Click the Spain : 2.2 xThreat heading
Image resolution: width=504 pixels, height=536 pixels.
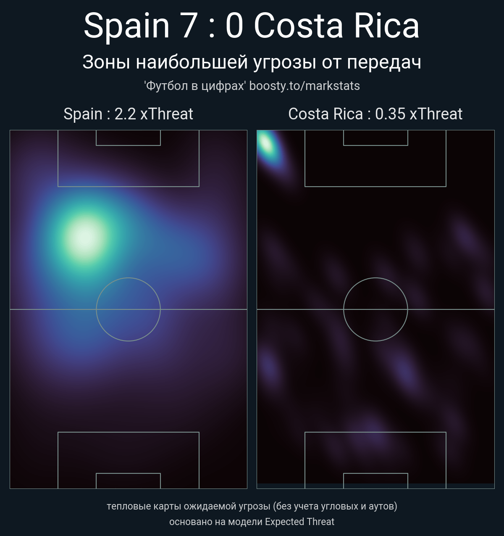(x=128, y=114)
